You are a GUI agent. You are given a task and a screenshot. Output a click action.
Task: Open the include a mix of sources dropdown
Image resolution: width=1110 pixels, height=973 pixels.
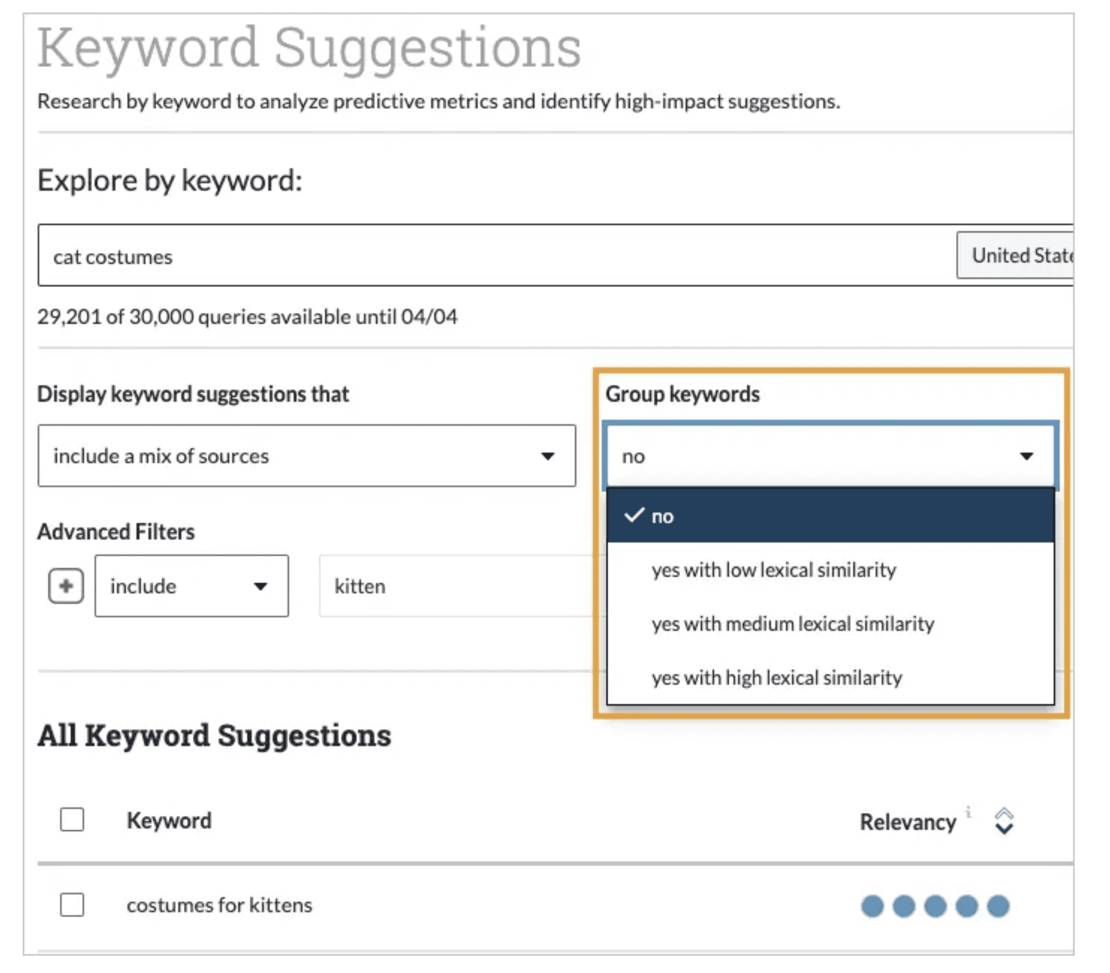tap(306, 456)
